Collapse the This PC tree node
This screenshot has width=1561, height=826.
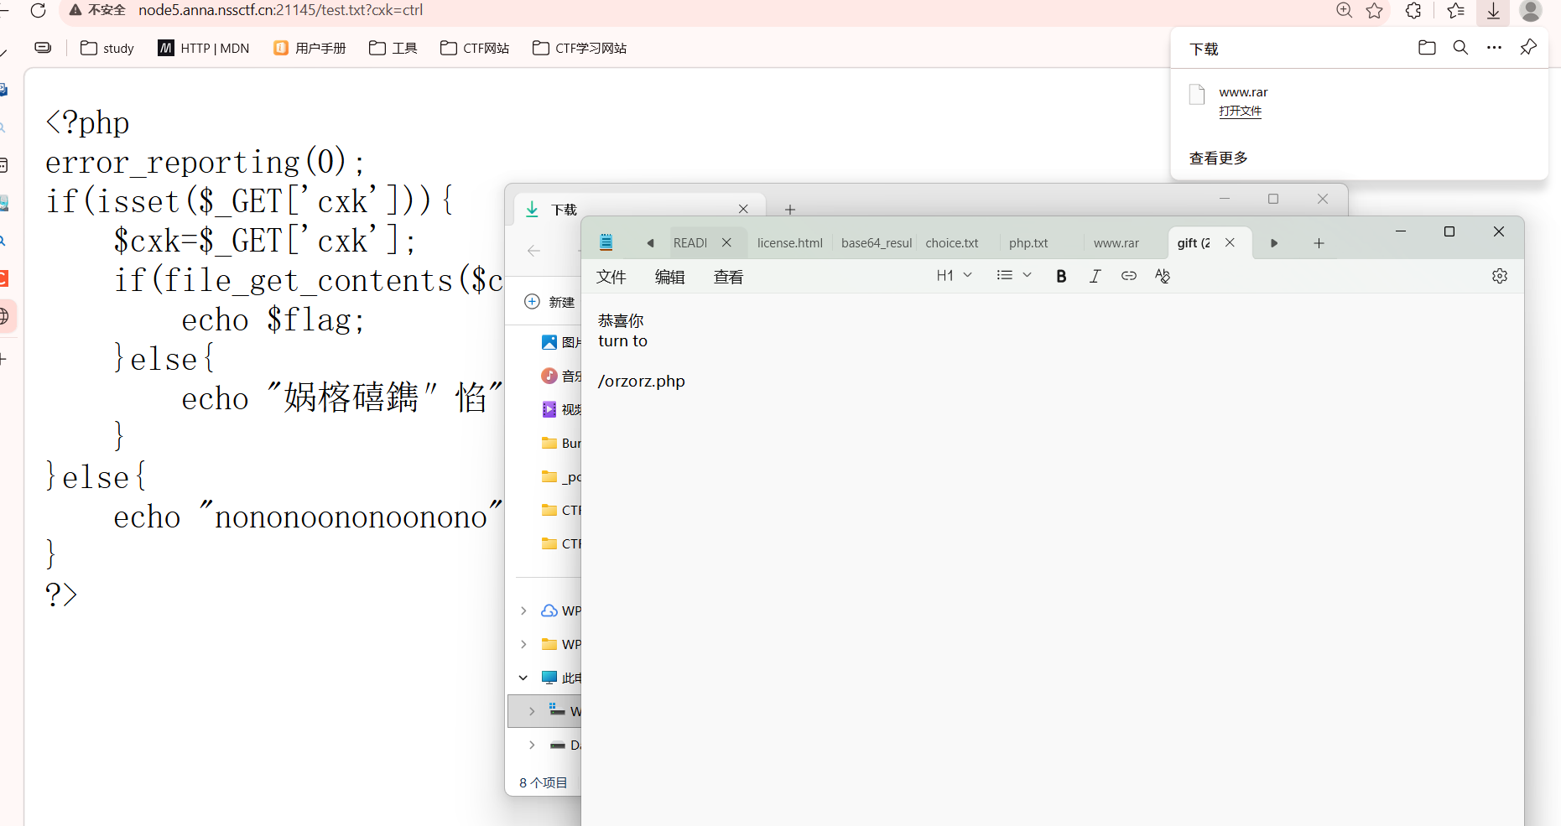pyautogui.click(x=523, y=678)
